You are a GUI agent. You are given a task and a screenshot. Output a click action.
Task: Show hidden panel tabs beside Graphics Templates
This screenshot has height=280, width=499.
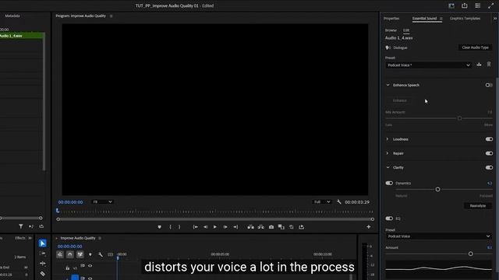point(495,19)
